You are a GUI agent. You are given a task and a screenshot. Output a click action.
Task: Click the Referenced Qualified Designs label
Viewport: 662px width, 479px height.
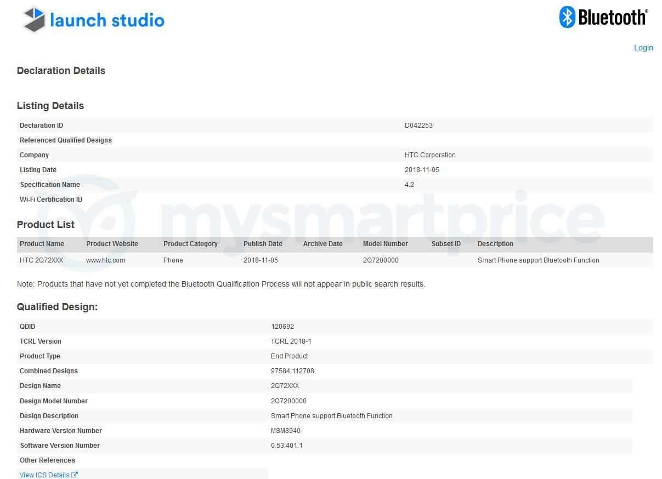tap(66, 140)
